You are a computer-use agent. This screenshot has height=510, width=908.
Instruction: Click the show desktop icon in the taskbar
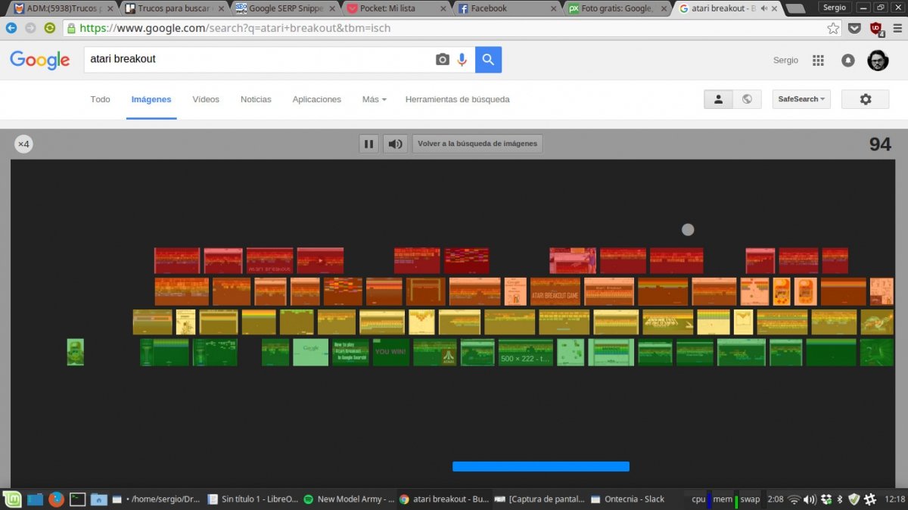(35, 499)
